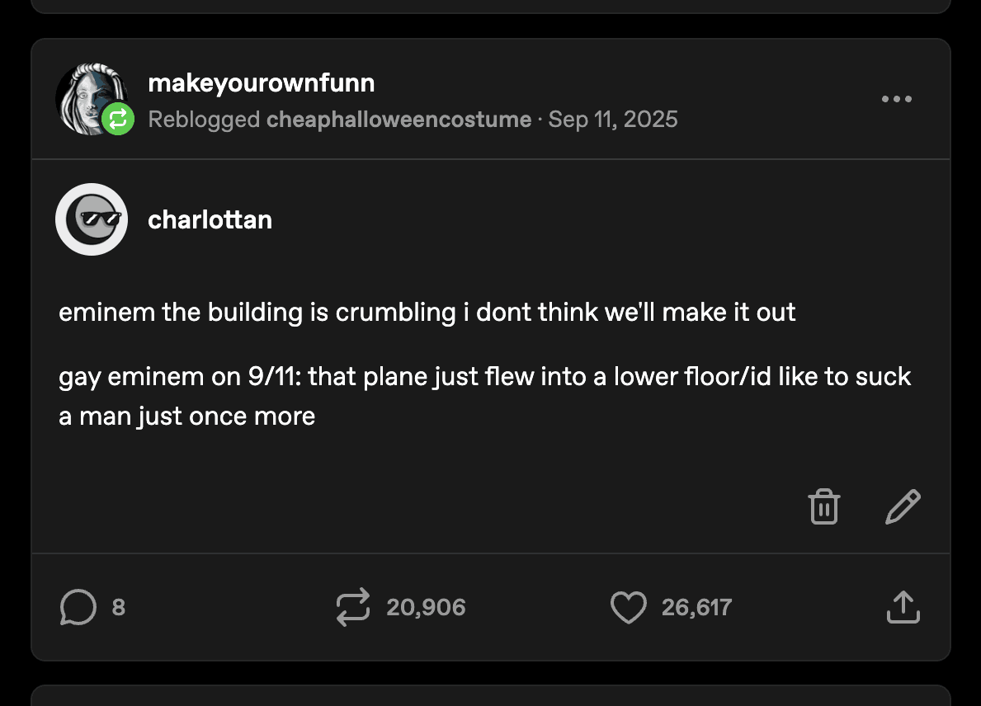This screenshot has width=981, height=706.
Task: Click the green reblog badge on the avatar
Action: coord(118,120)
